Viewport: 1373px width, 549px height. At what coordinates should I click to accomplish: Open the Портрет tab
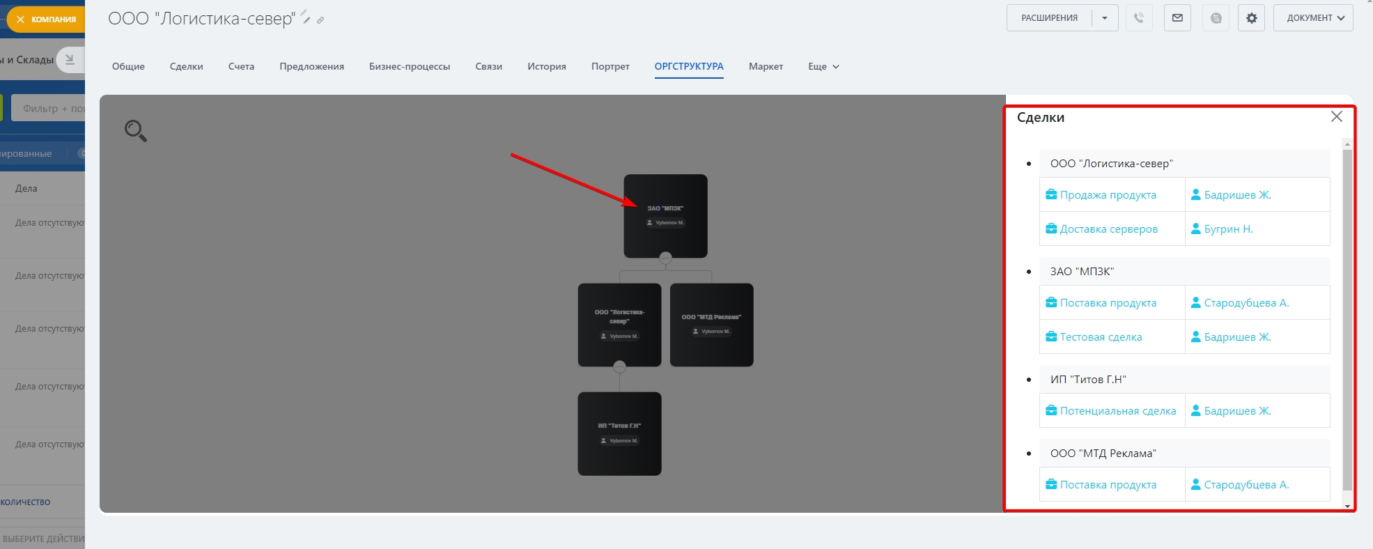tap(610, 67)
